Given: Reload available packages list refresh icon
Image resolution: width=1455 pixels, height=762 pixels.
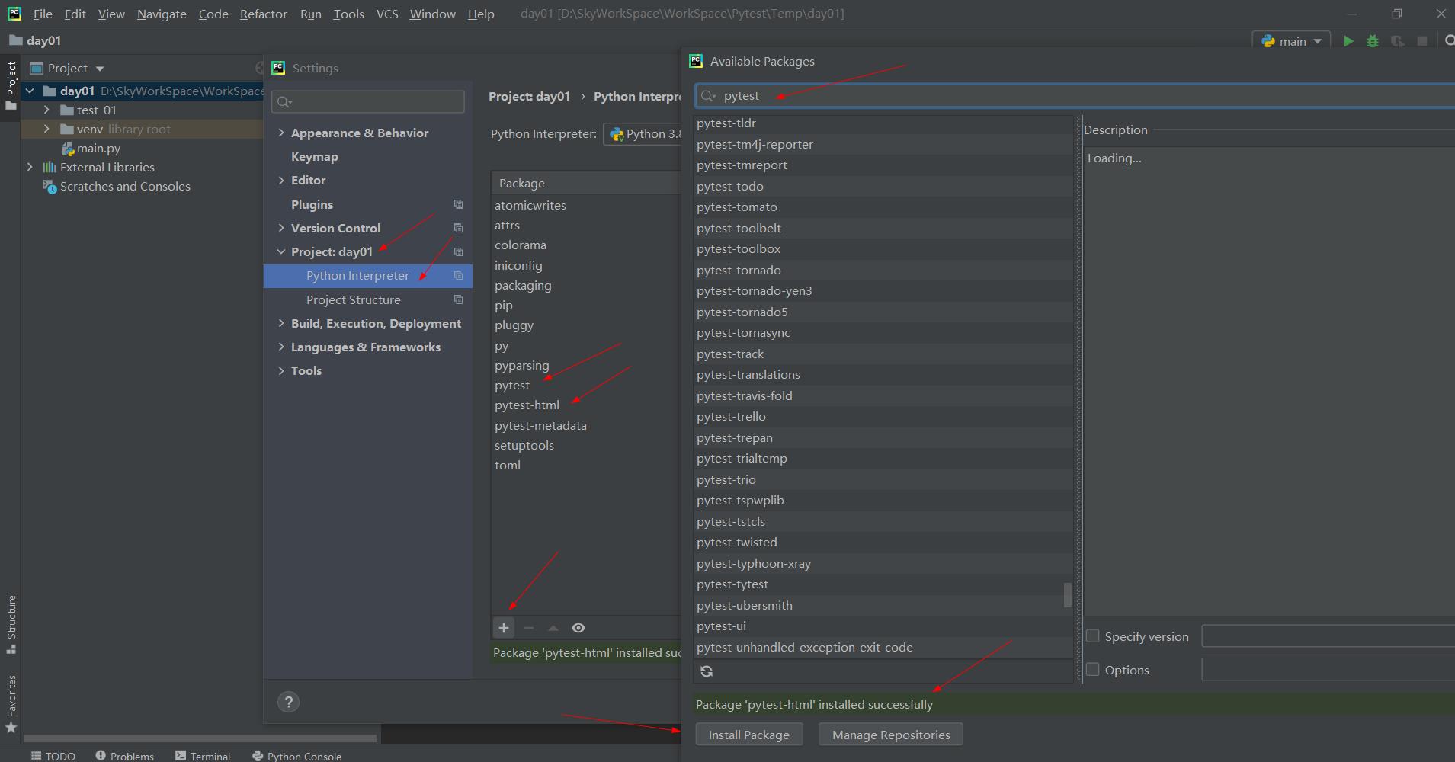Looking at the screenshot, I should tap(707, 671).
